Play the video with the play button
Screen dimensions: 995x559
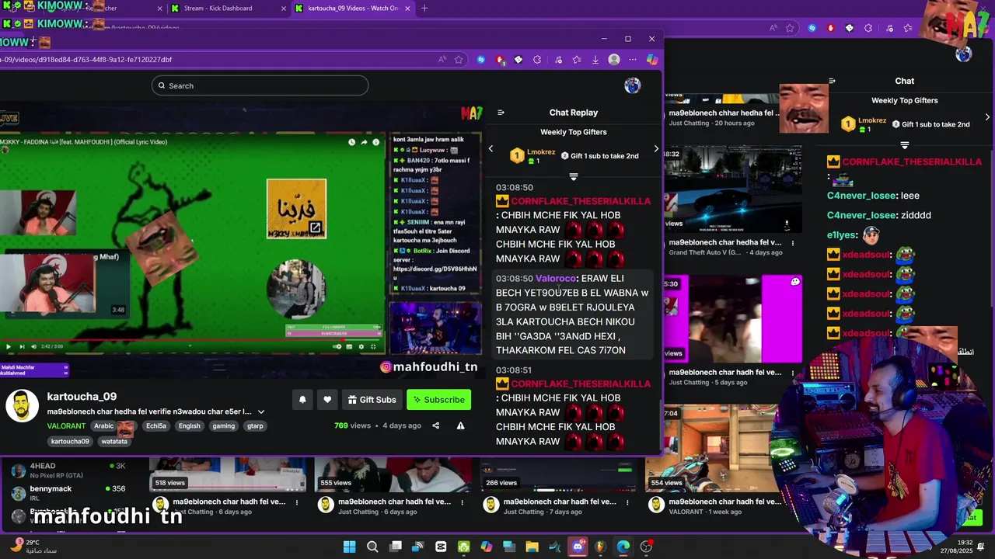click(x=9, y=346)
